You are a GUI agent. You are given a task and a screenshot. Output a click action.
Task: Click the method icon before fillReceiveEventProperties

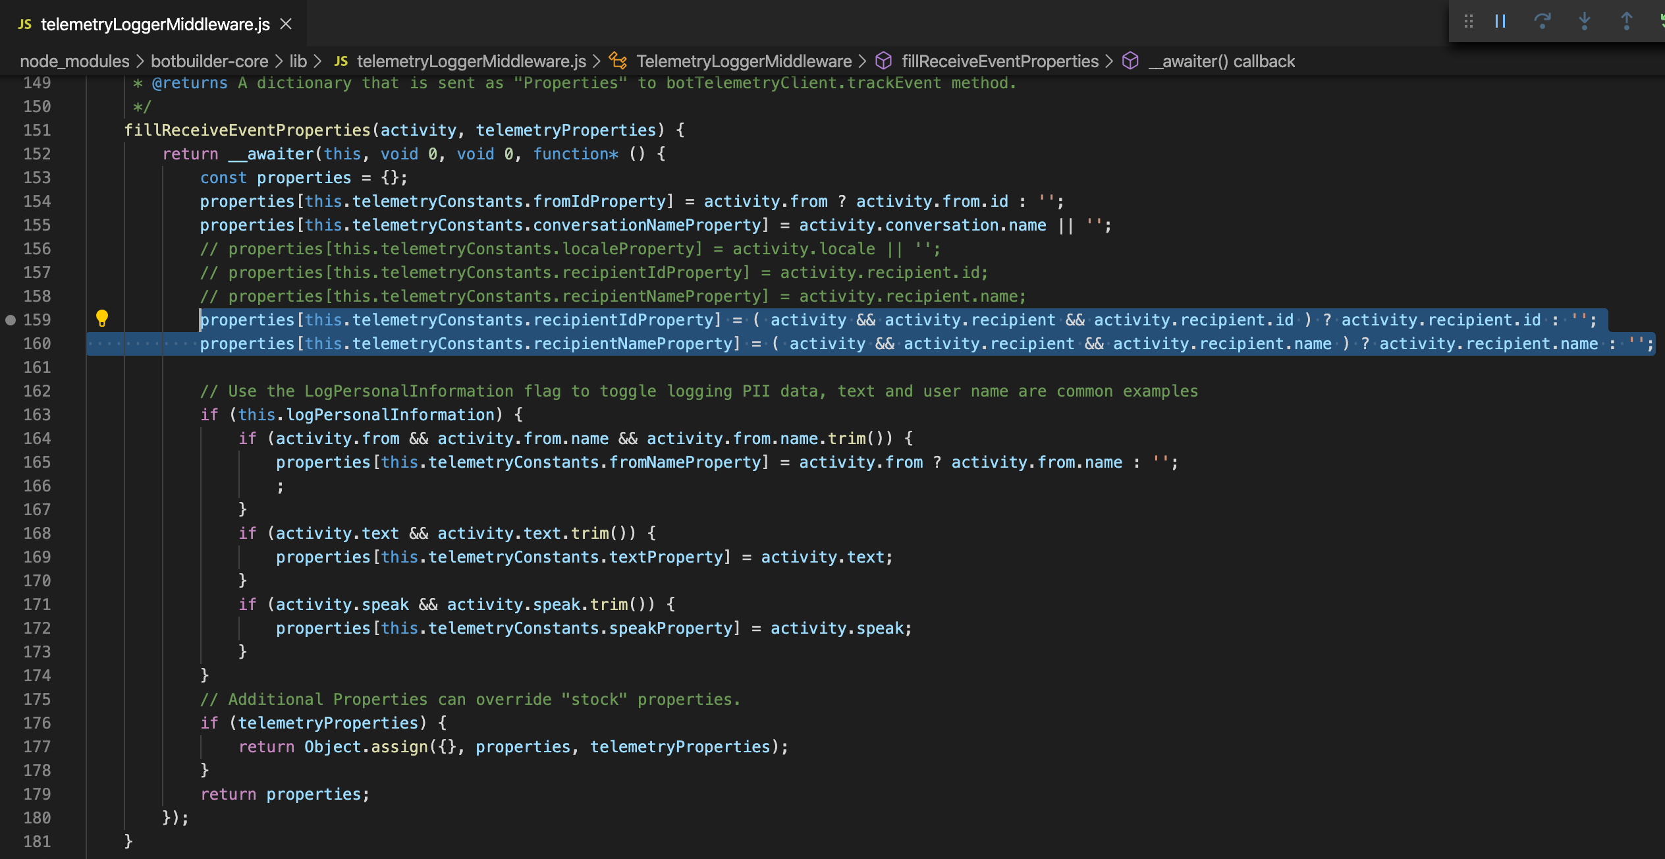[x=883, y=61]
